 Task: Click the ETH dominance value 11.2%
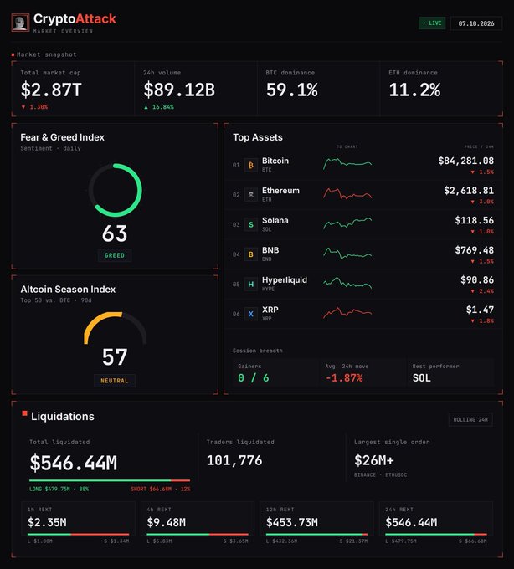pyautogui.click(x=414, y=90)
